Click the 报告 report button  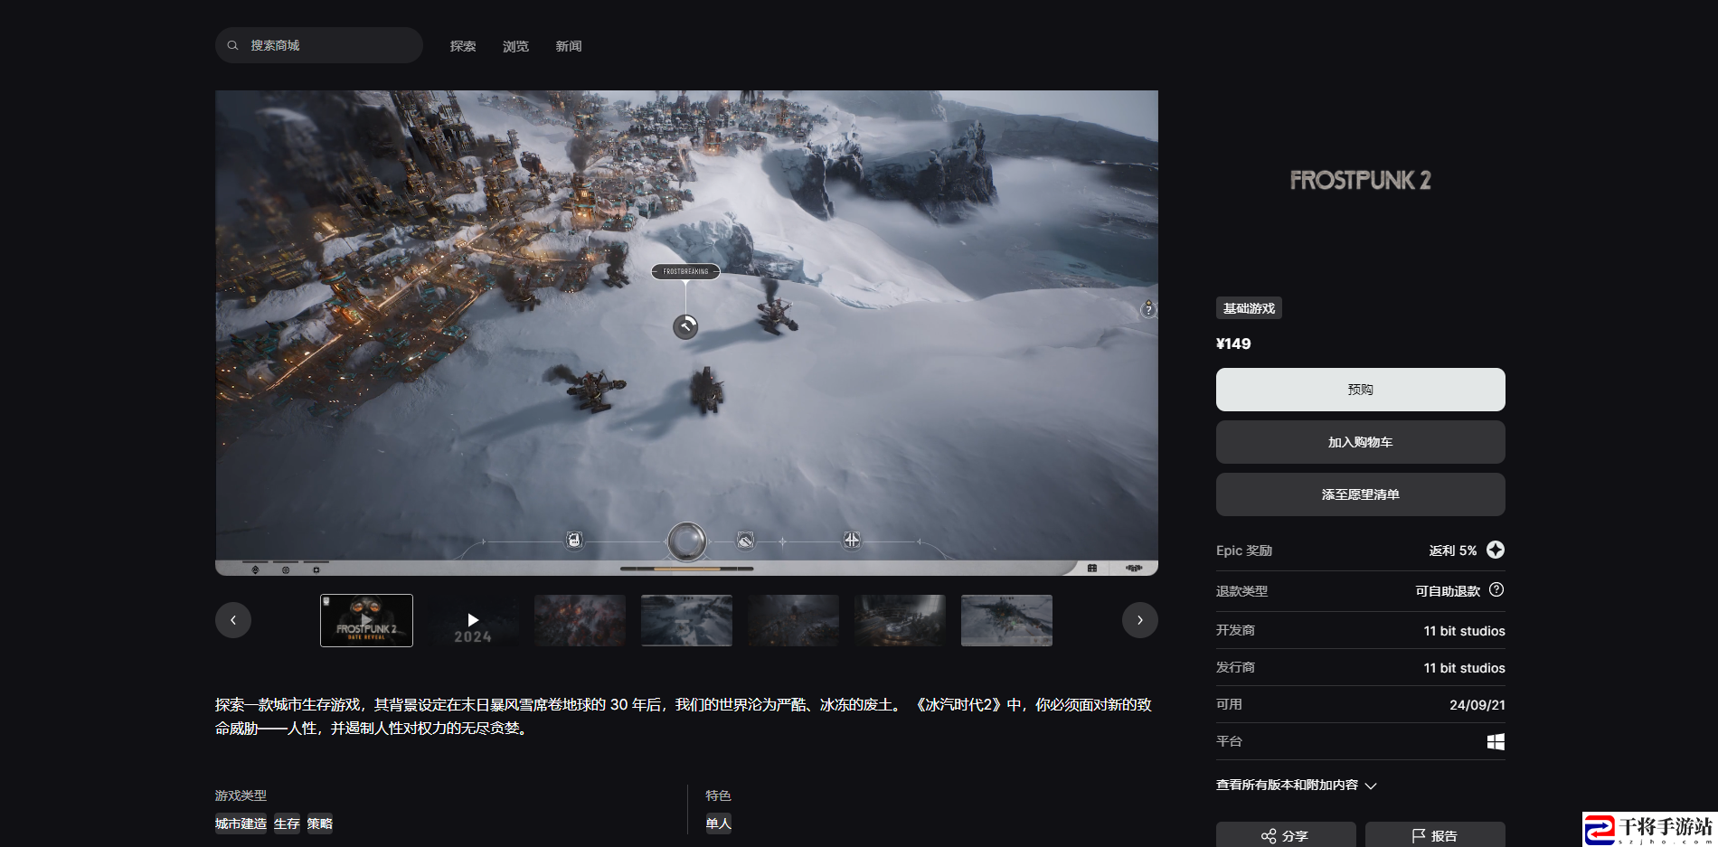pos(1435,835)
